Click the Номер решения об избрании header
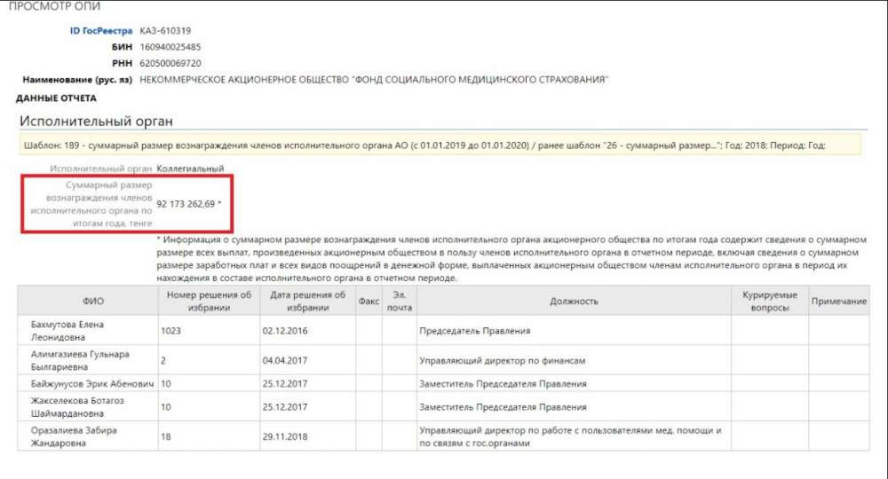This screenshot has height=479, width=888. 206,302
